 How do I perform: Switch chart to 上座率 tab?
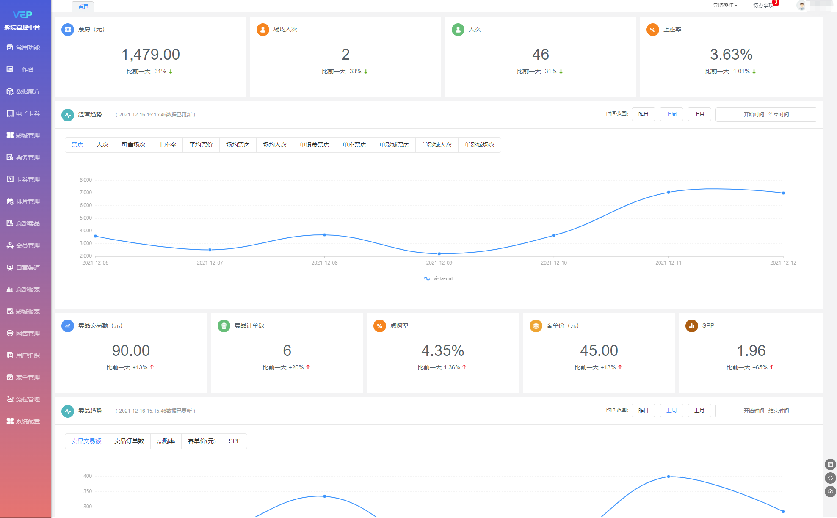[x=167, y=145]
